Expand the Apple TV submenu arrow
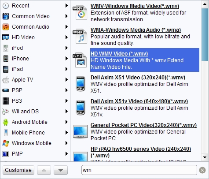The width and height of the screenshot is (209, 179). (x=66, y=80)
